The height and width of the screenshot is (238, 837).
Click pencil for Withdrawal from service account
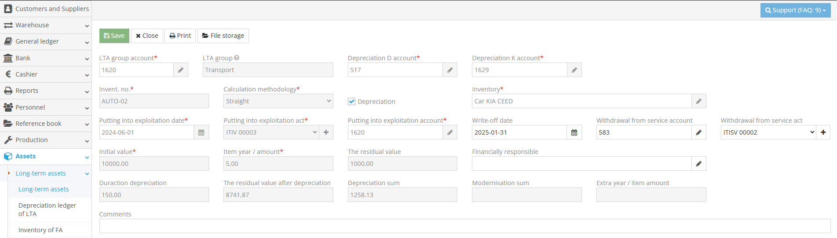(x=698, y=132)
